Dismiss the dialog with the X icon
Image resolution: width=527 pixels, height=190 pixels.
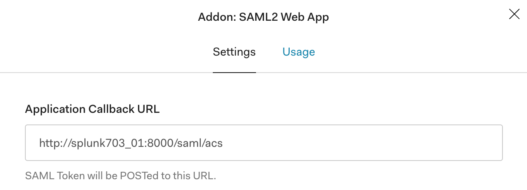click(x=514, y=15)
